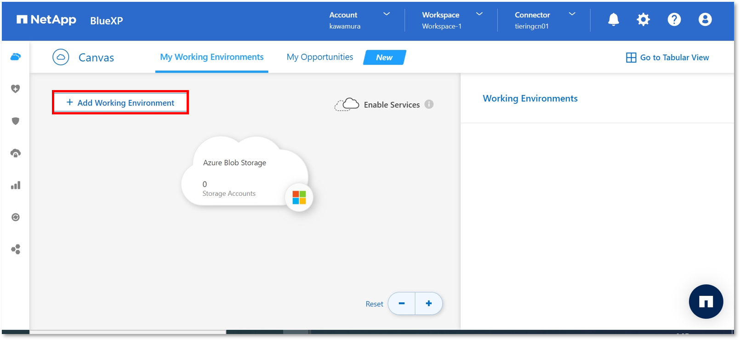The height and width of the screenshot is (340, 740).
Task: Open the Mobility cloud sidebar icon
Action: click(x=16, y=153)
